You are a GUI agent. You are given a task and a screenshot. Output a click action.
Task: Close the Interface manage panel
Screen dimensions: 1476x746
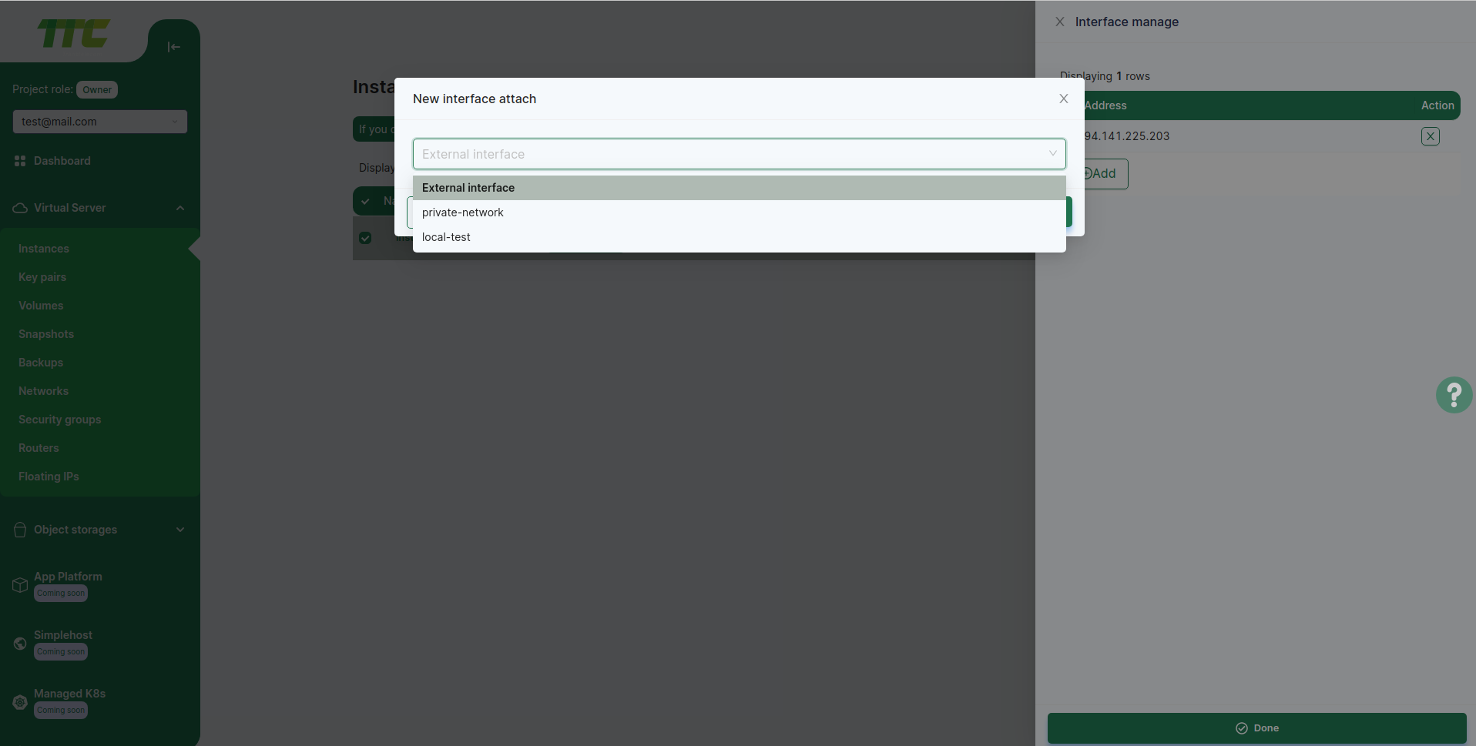(1060, 22)
